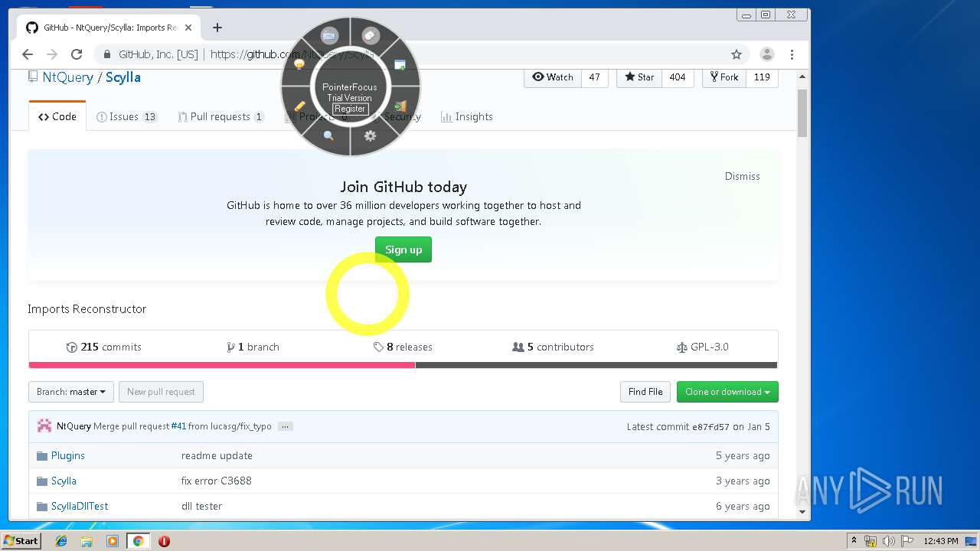Open the Plugins folder

pyautogui.click(x=67, y=455)
